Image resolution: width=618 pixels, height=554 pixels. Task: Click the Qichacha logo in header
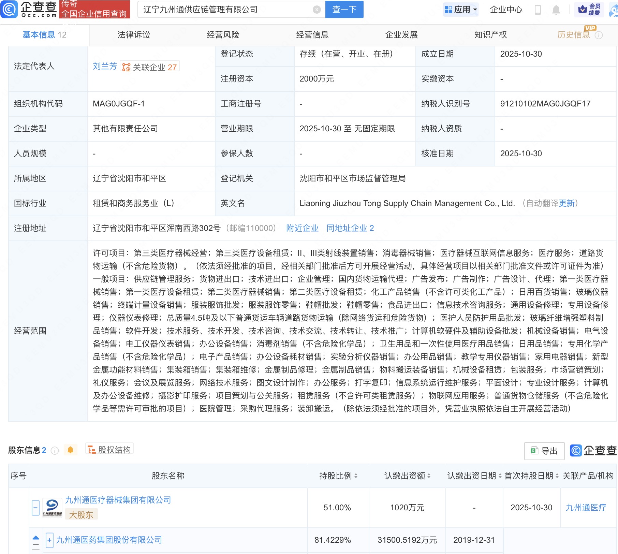[29, 9]
